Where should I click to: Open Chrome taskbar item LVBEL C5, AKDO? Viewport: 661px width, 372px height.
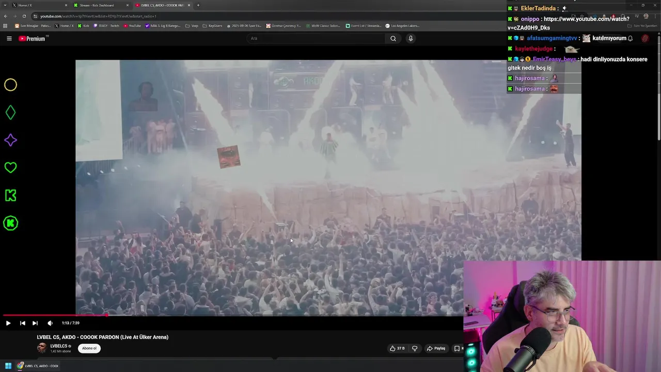(x=38, y=366)
